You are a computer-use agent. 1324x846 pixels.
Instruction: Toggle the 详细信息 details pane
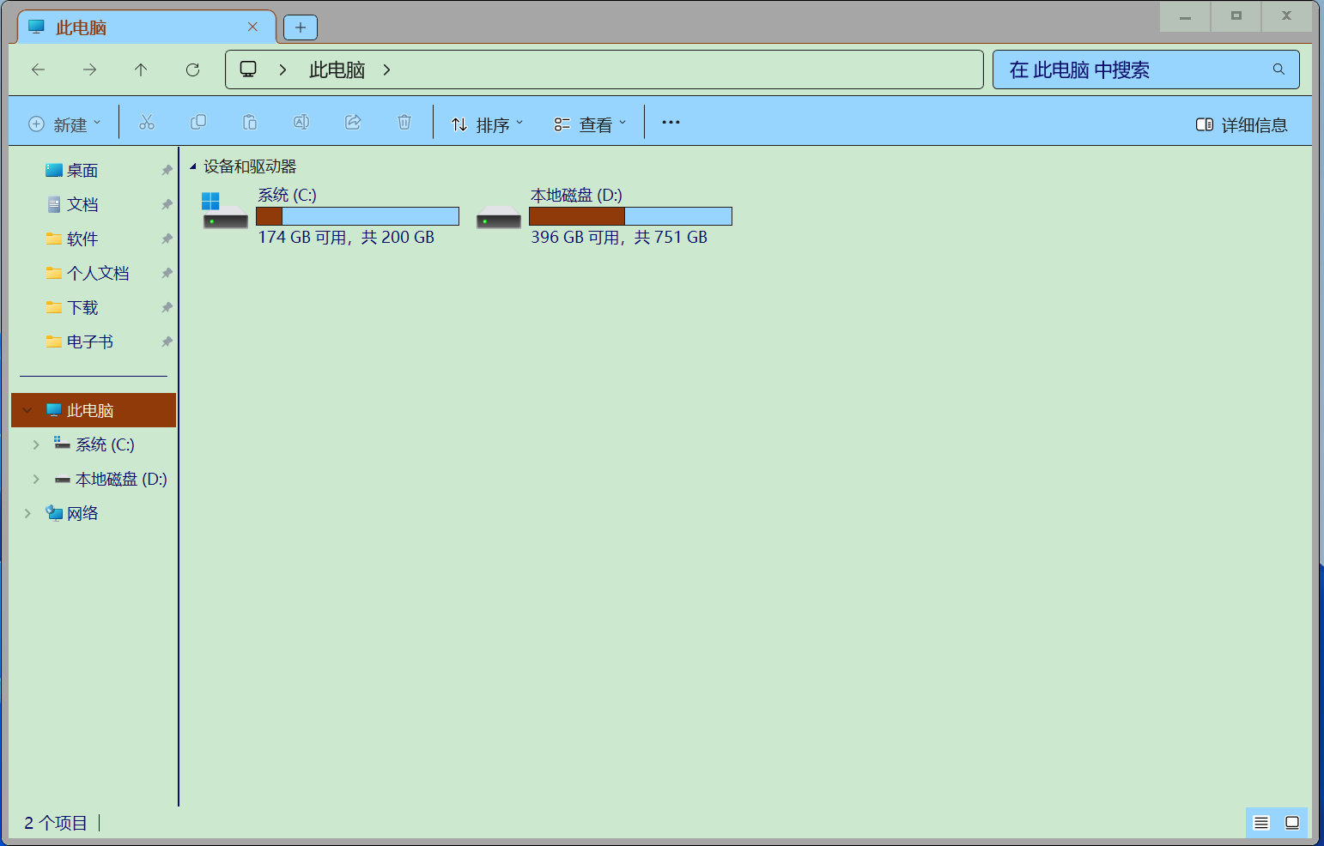1242,125
